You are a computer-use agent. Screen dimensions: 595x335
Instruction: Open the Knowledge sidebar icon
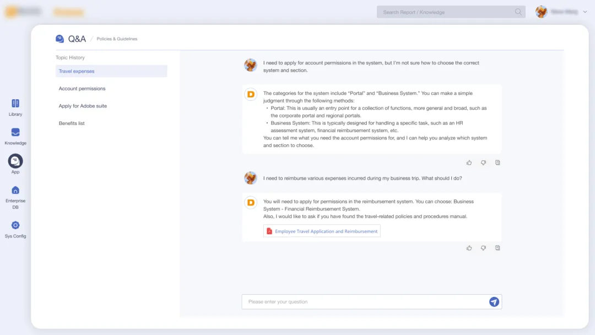pyautogui.click(x=15, y=132)
